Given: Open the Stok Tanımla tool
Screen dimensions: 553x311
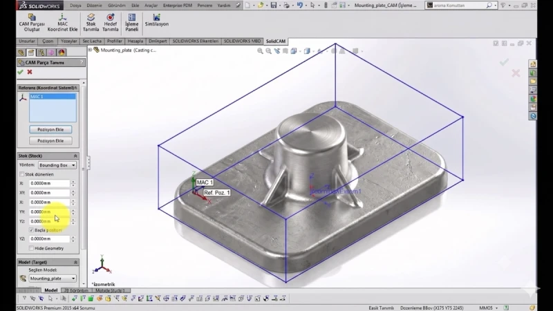Looking at the screenshot, I should pos(91,23).
